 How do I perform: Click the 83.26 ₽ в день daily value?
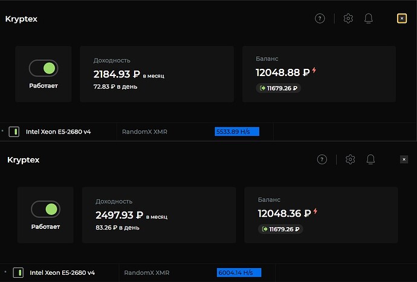[118, 228]
